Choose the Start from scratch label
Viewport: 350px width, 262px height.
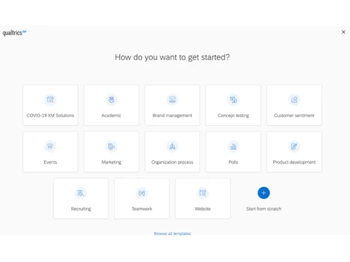(x=264, y=209)
